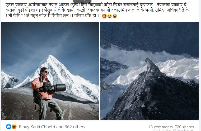Open list of Binay Karki Chhetri and 362 others
Image resolution: width=201 pixels, height=131 pixels.
point(52,127)
